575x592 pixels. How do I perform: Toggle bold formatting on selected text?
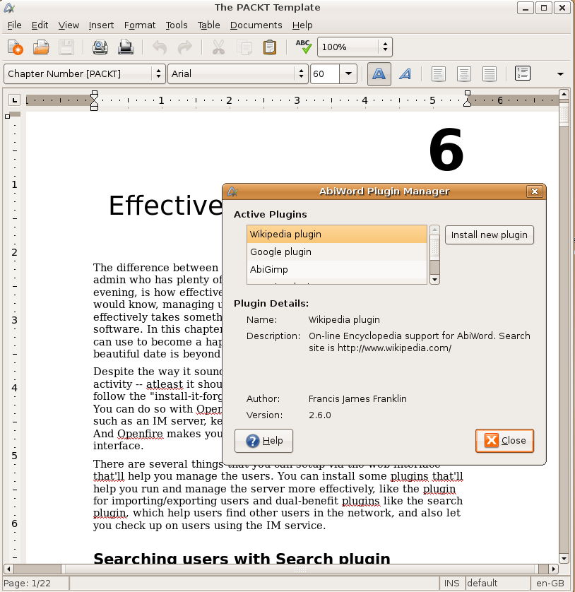point(379,73)
